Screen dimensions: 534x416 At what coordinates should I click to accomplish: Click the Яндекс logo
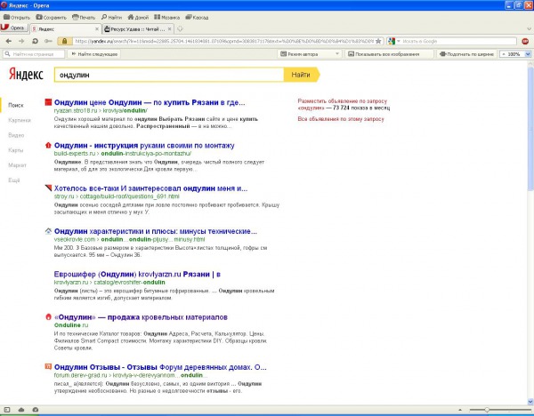26,74
